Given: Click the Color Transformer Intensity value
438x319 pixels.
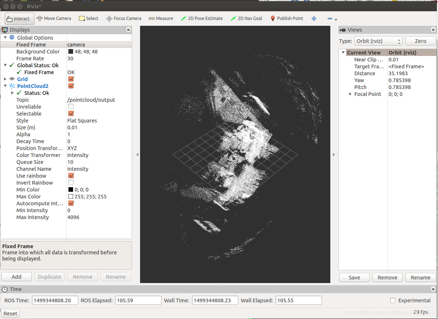Looking at the screenshot, I should coord(78,155).
